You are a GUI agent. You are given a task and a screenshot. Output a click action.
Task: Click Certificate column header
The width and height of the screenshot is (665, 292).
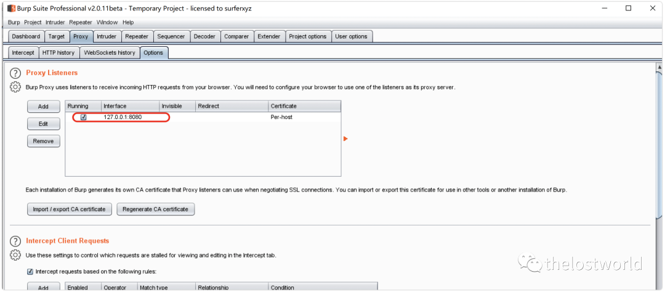(305, 106)
